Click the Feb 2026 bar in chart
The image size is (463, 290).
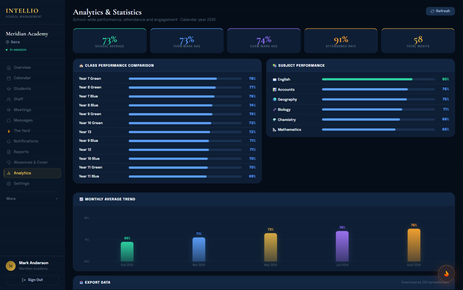[x=127, y=252]
